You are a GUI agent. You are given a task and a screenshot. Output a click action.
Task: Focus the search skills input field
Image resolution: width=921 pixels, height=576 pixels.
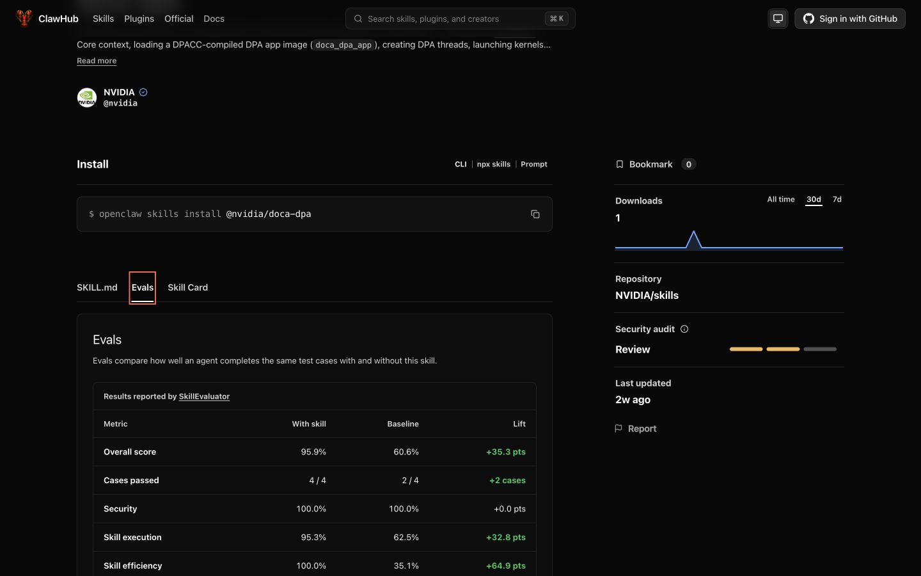point(460,19)
